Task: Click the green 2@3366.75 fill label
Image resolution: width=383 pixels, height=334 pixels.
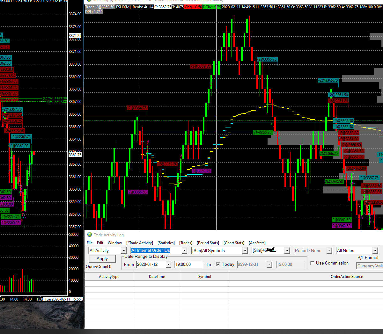Action: coord(262,133)
